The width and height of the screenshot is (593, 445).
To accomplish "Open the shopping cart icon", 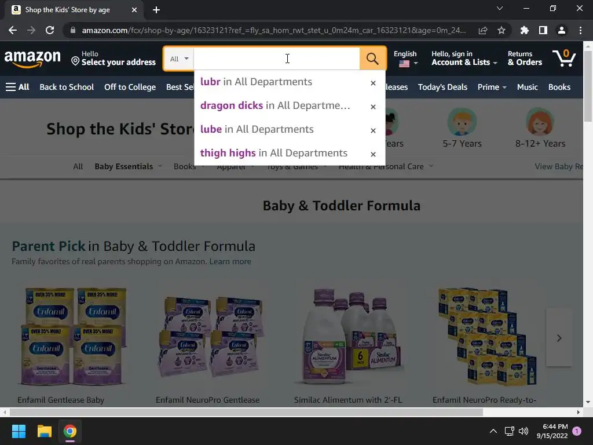I will 564,59.
